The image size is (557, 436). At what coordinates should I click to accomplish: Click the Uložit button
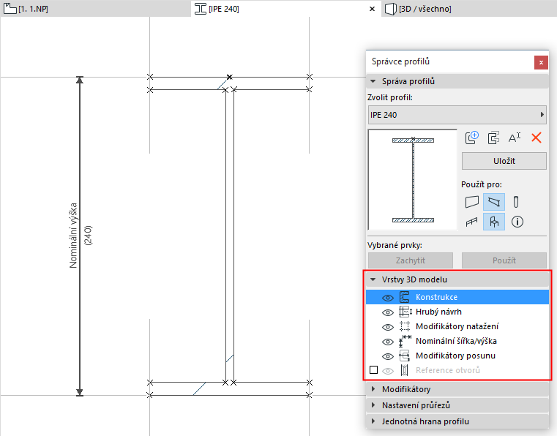point(504,161)
